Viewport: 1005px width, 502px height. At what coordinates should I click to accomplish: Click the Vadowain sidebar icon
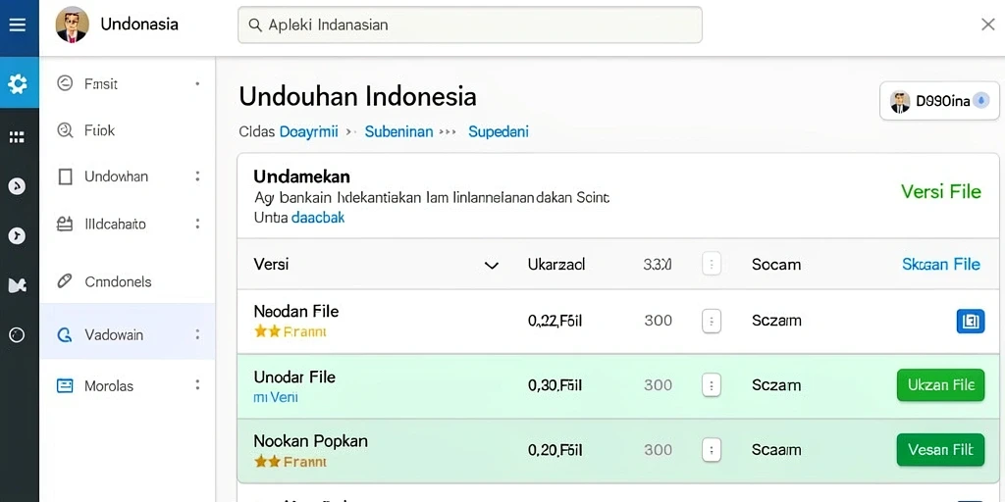[x=64, y=334]
